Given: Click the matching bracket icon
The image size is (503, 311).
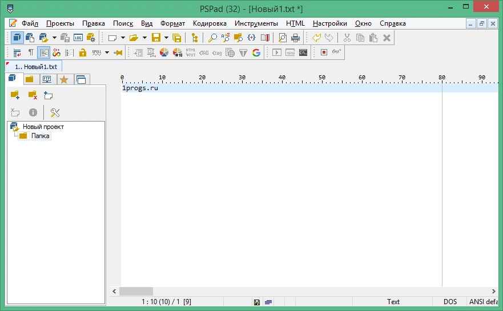Looking at the screenshot, I should tap(251, 38).
